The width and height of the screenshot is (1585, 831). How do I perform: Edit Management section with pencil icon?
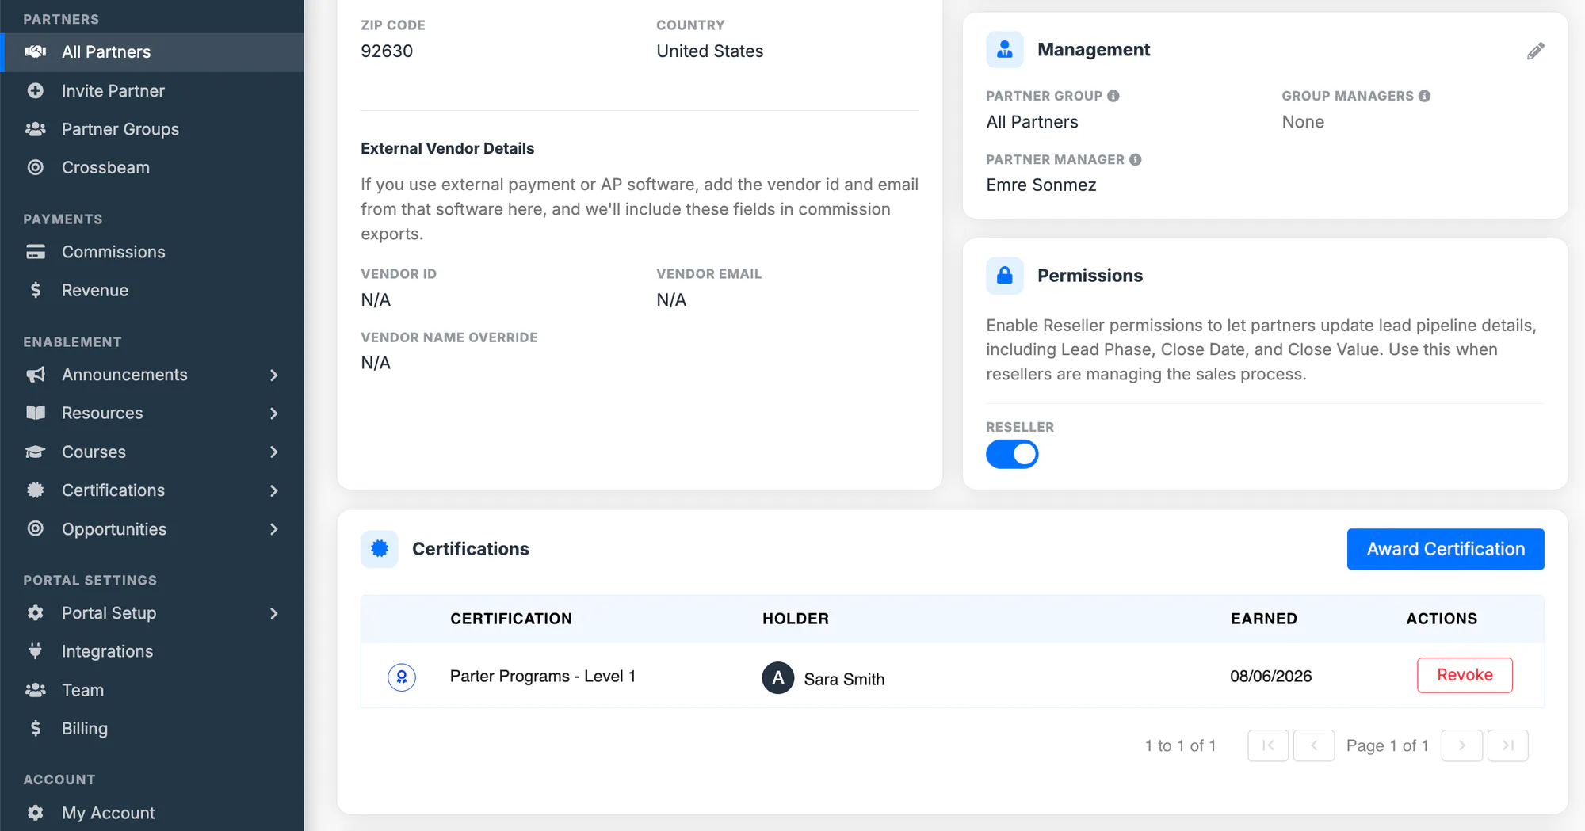click(1536, 51)
